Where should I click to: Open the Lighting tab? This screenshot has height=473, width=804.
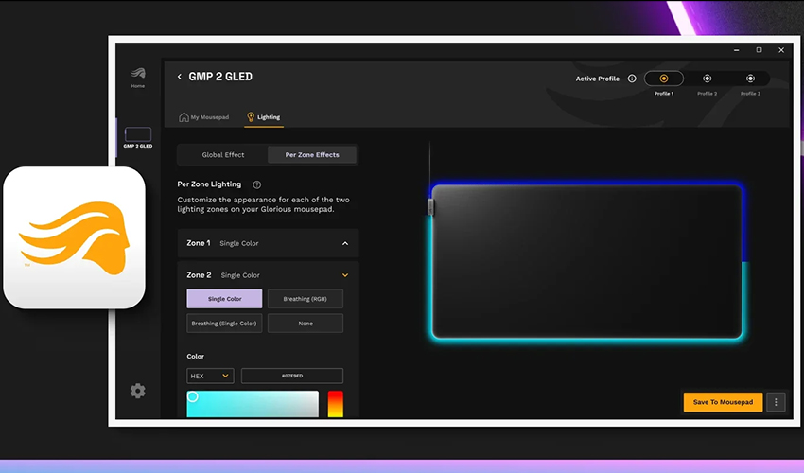[264, 117]
